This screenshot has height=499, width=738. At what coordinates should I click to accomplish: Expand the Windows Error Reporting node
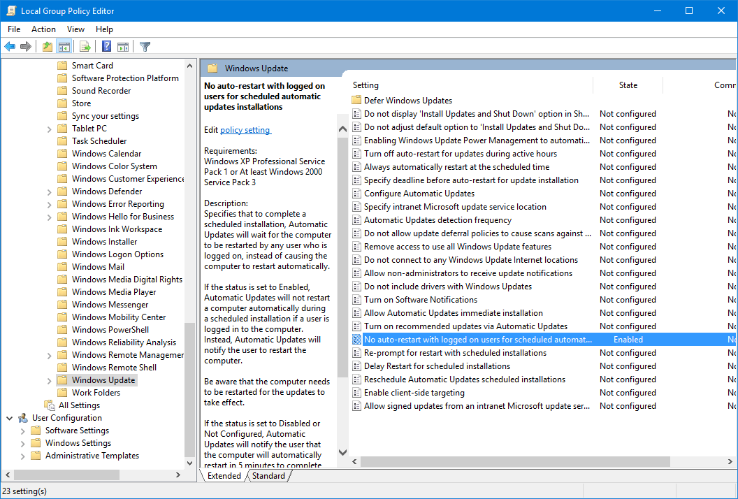49,204
